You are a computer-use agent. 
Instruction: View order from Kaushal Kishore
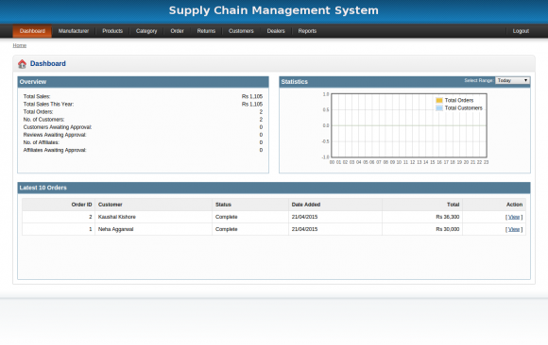point(514,217)
